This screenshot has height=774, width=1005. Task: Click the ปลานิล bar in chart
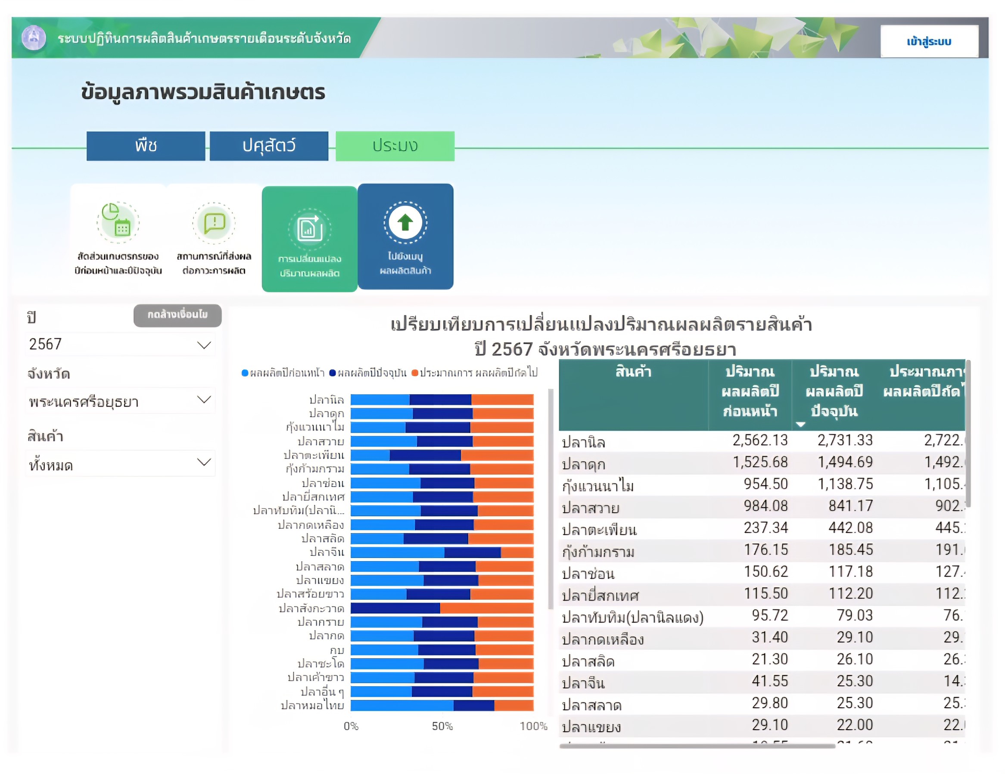pos(441,399)
